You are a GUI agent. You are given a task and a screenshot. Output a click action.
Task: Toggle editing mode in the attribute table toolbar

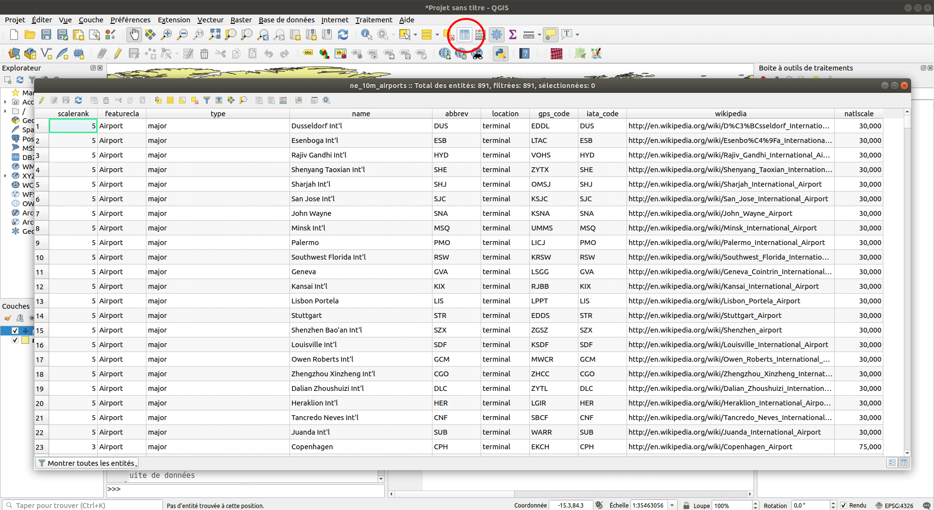click(42, 100)
